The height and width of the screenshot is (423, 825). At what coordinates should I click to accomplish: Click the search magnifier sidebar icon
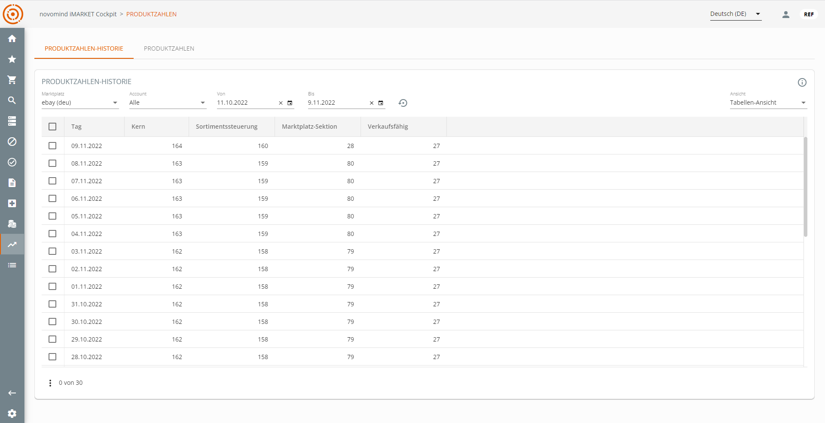pyautogui.click(x=12, y=100)
